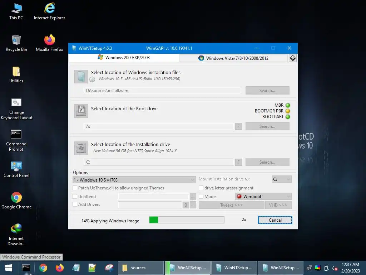Viewport: 366px width, 275px height.
Task: Toggle the Add Drivers checkbox
Action: 75,204
